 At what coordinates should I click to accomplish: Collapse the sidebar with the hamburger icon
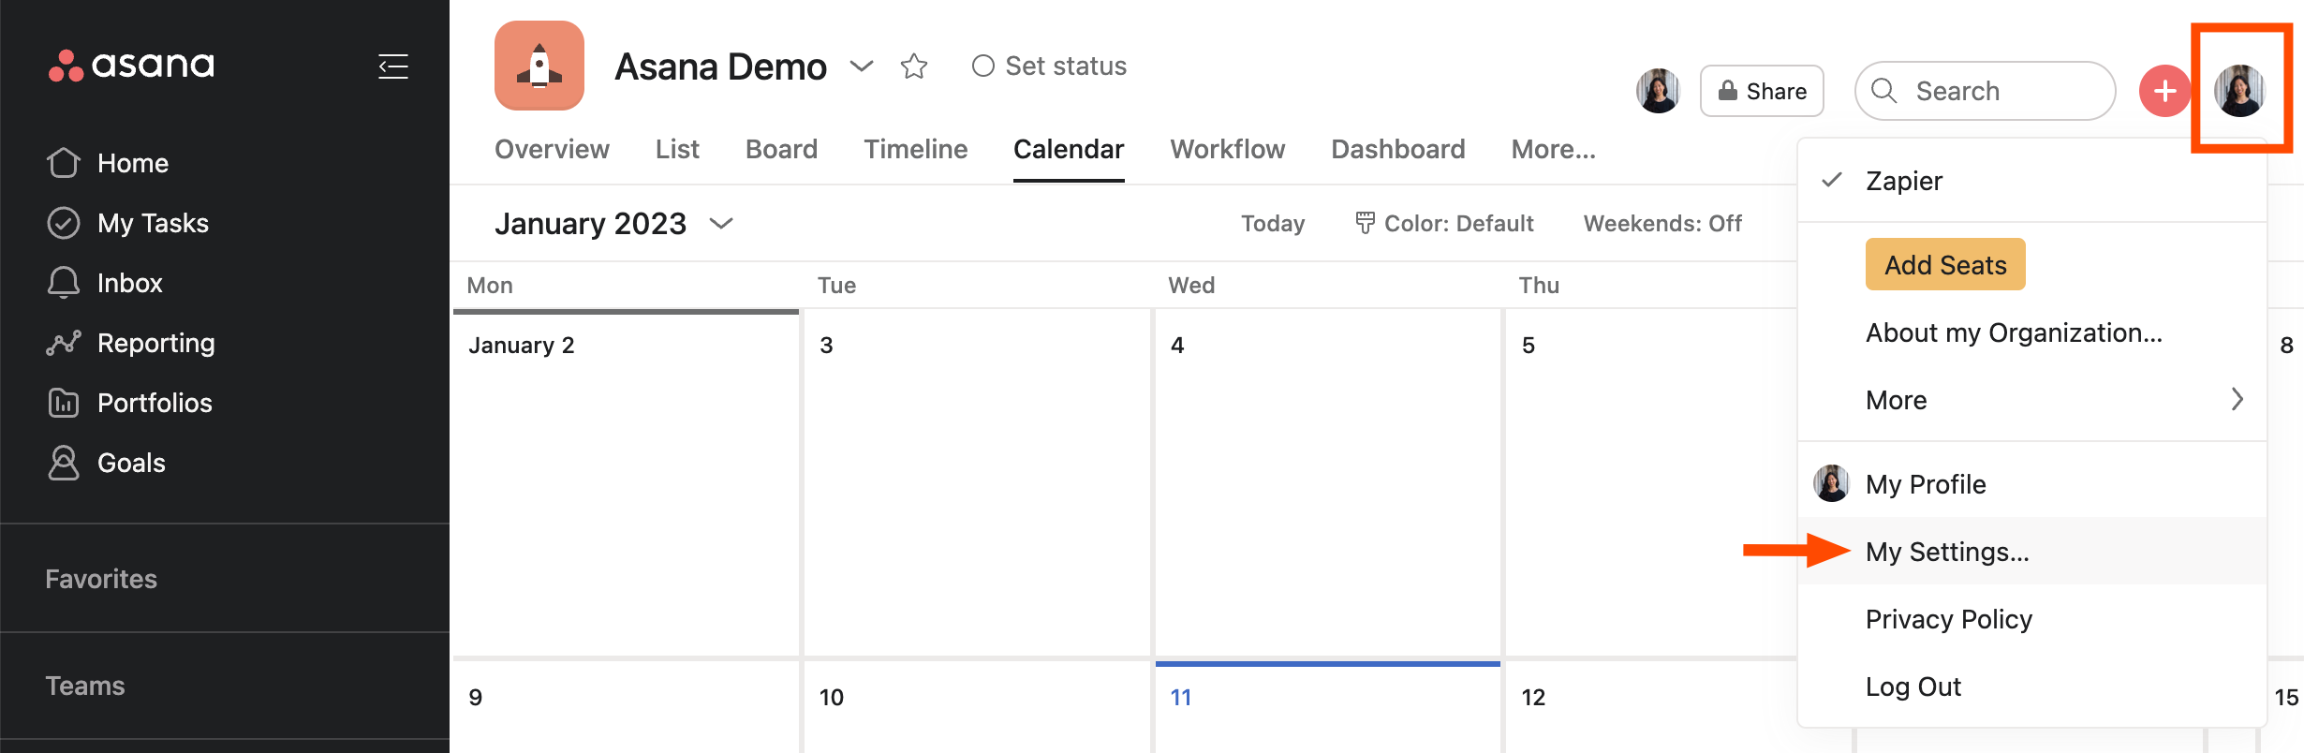pyautogui.click(x=392, y=66)
